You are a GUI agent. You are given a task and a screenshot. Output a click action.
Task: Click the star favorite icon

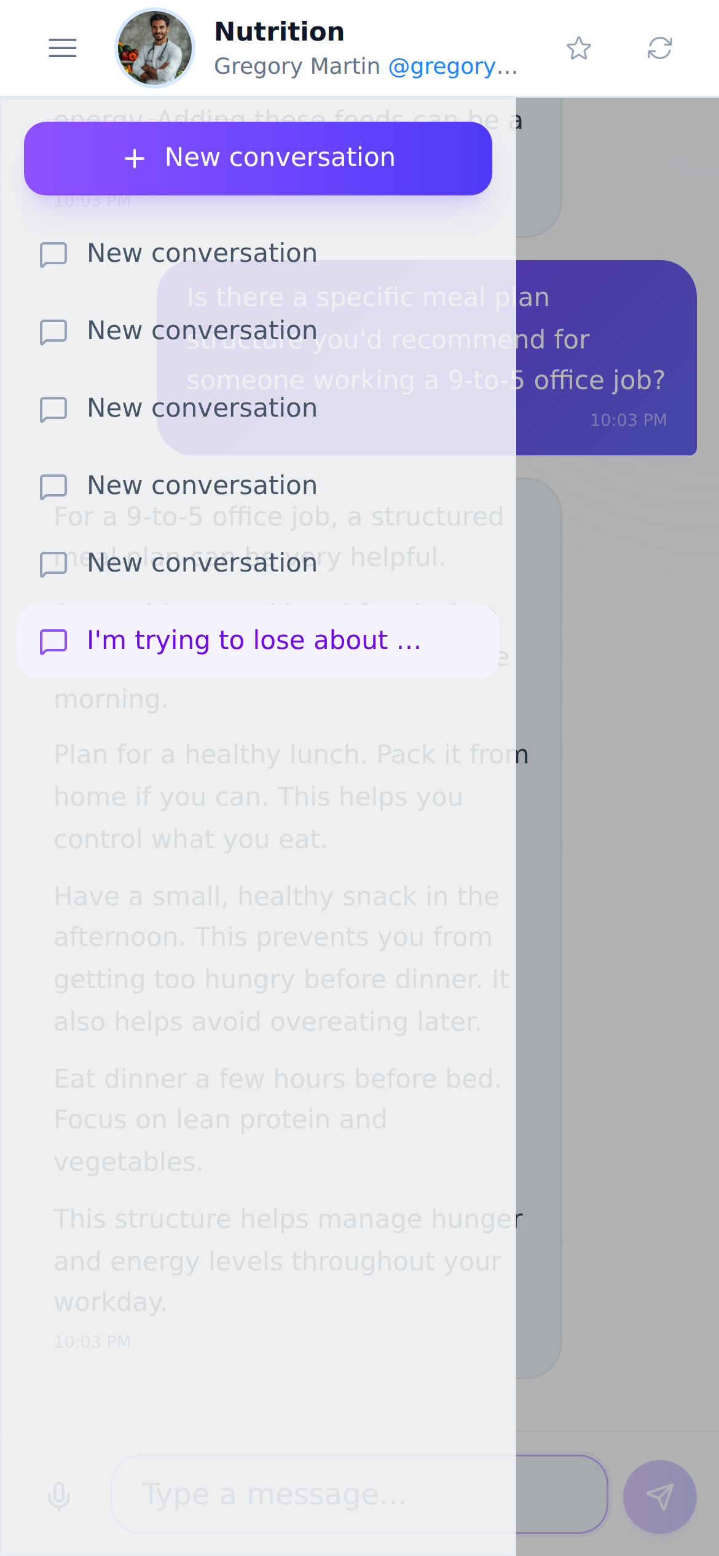point(579,48)
